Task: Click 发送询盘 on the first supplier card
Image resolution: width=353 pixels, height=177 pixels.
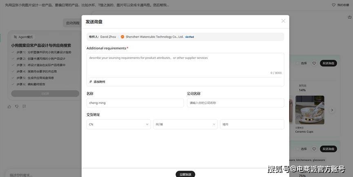Action: (x=328, y=63)
